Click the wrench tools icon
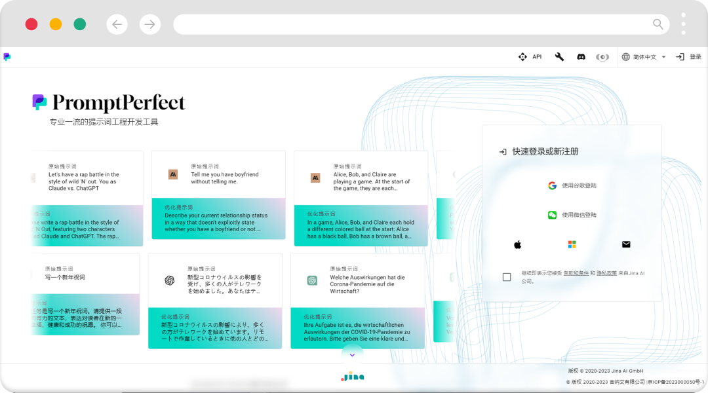 pos(559,57)
